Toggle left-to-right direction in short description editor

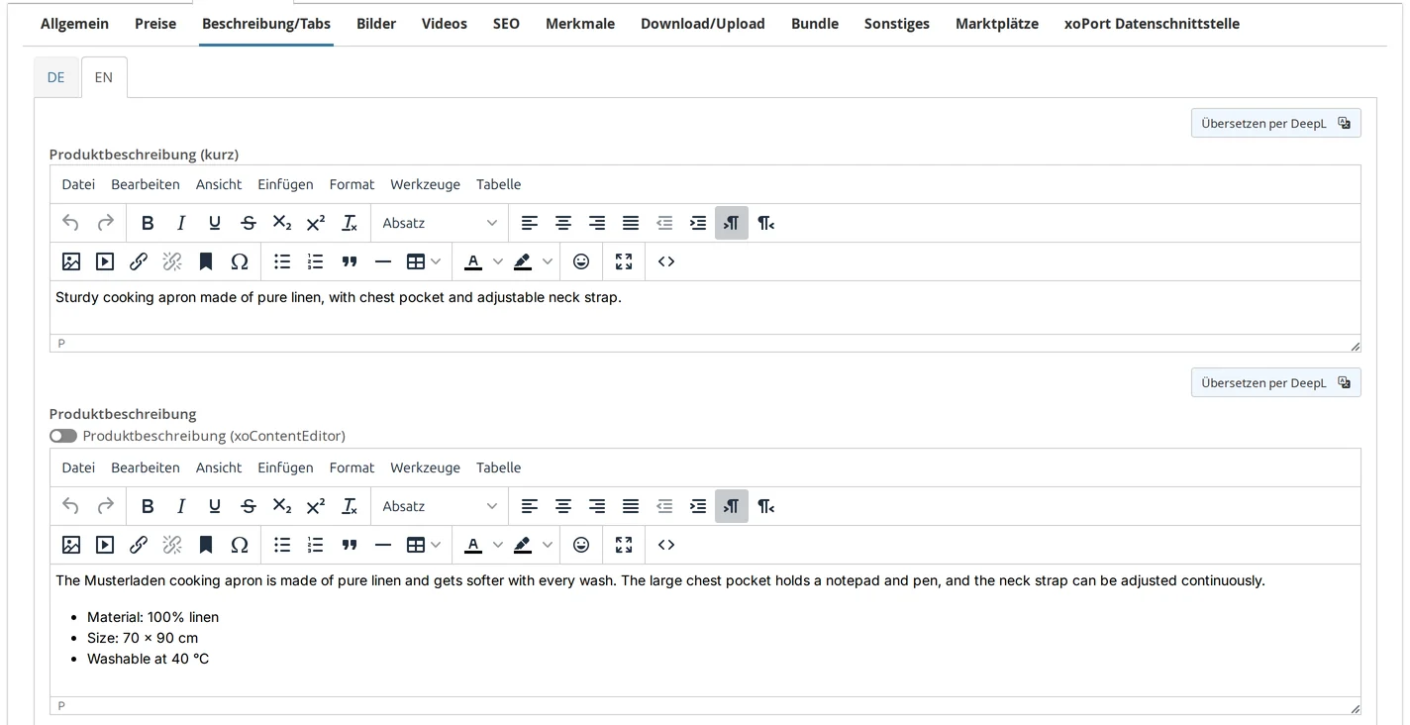point(732,223)
